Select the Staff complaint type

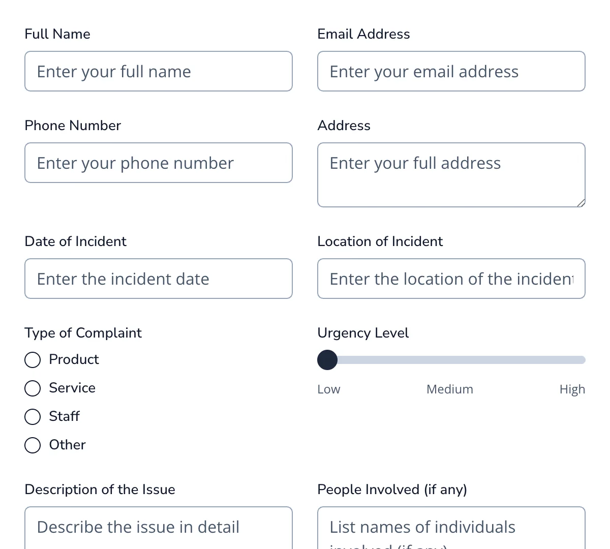(x=32, y=416)
